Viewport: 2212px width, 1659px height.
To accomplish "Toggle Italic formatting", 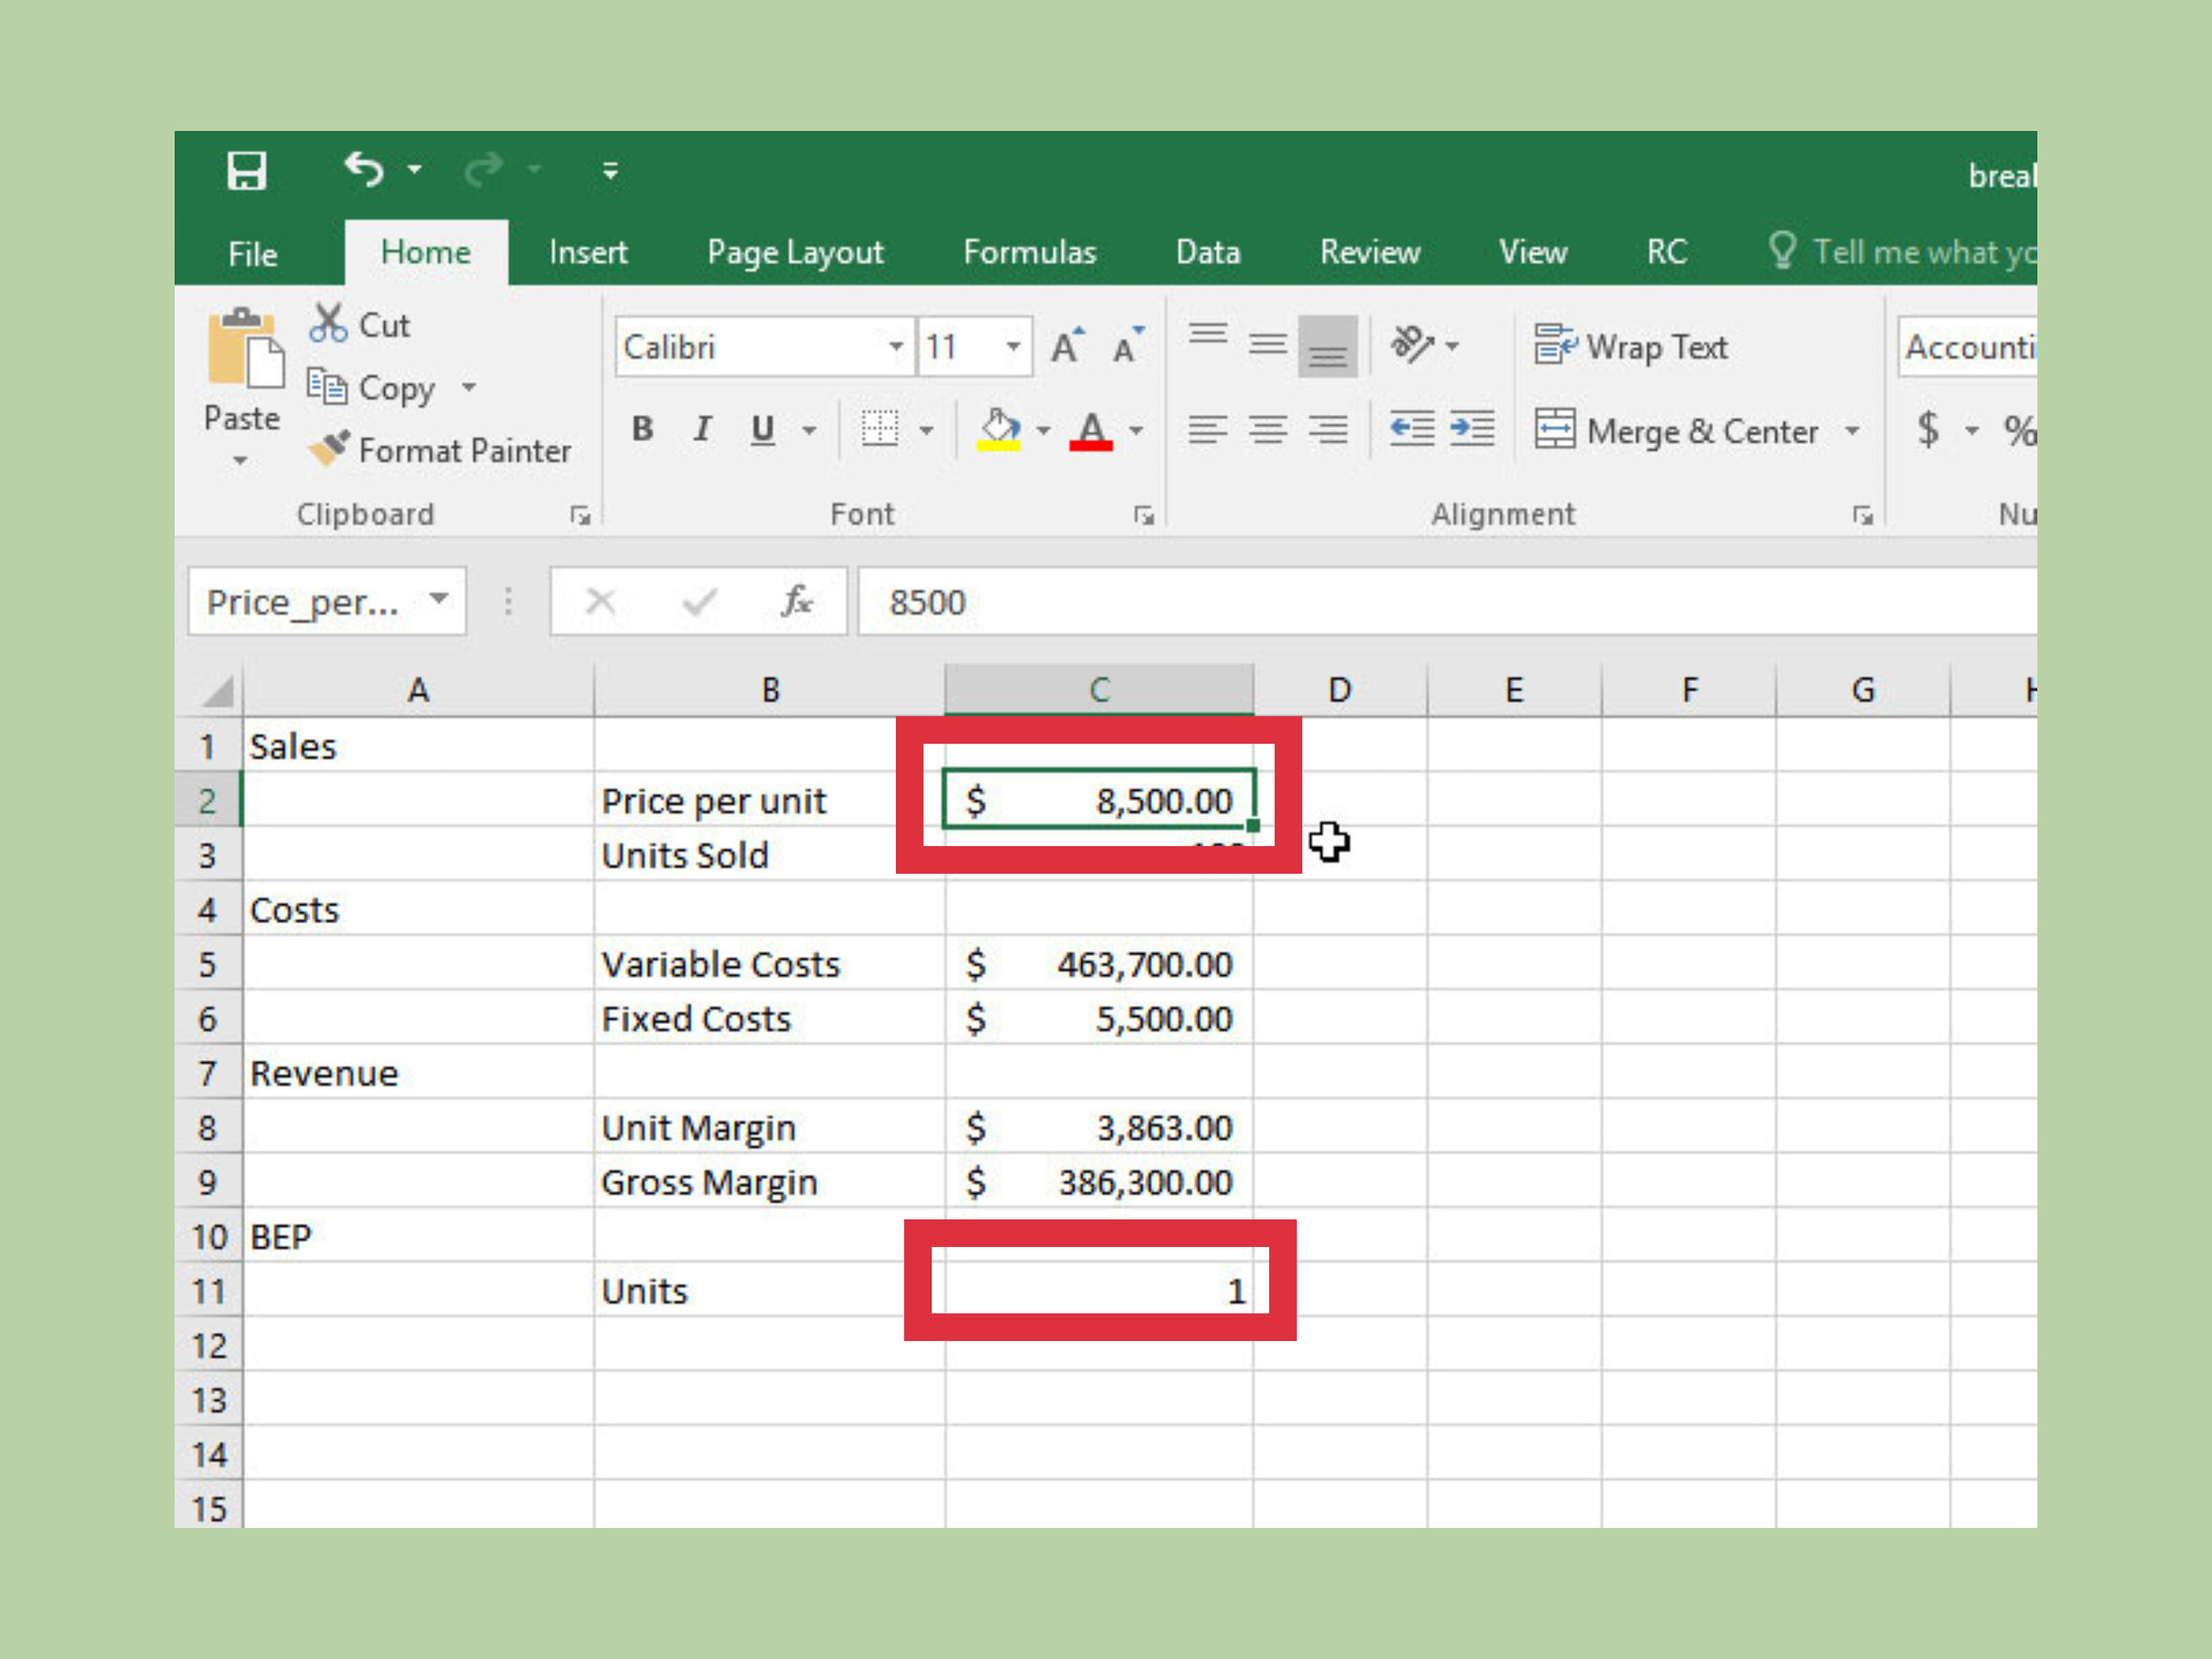I will 703,430.
